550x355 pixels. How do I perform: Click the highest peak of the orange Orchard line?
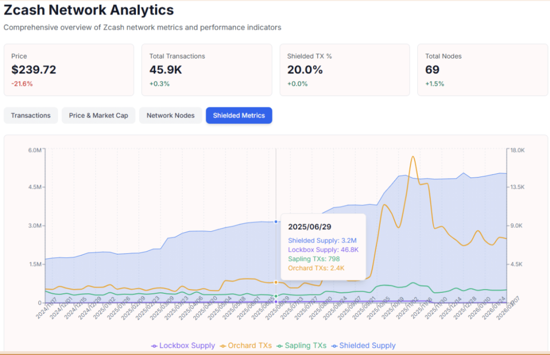point(412,157)
